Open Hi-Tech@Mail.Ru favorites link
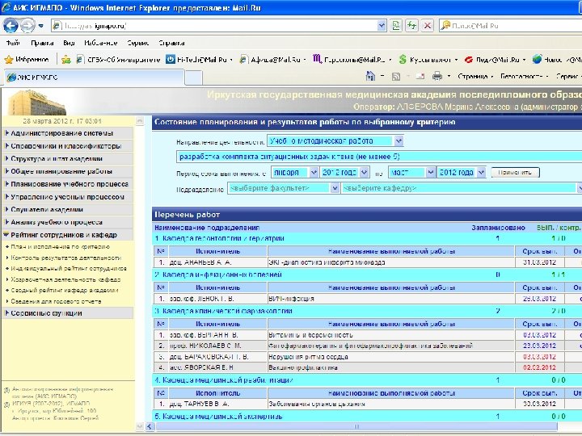582x436 pixels. pos(200,59)
